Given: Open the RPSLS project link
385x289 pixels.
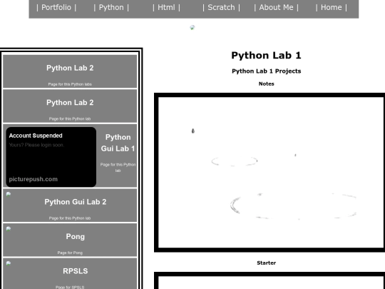Looking at the screenshot, I should click(76, 271).
